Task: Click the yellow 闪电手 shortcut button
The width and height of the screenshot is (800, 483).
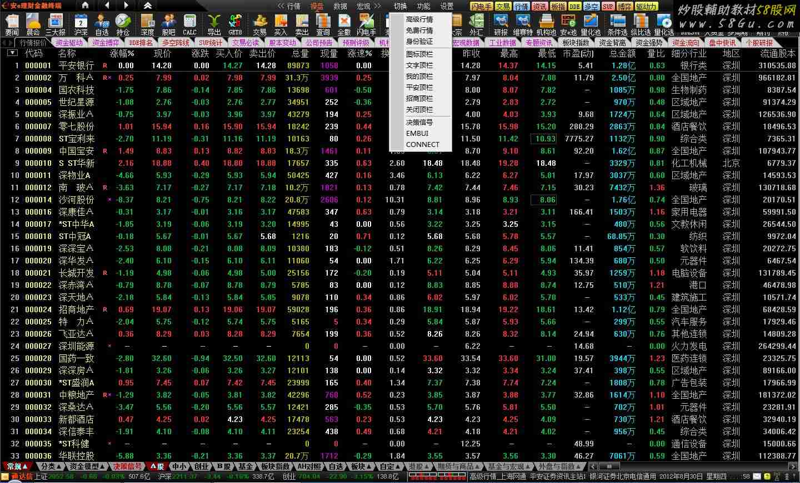Action: point(481,7)
